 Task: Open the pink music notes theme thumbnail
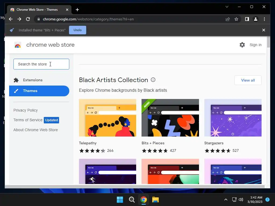233,171
